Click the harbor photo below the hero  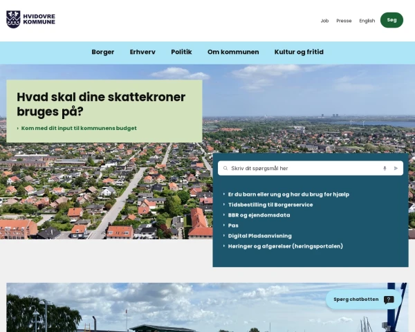(x=207, y=307)
